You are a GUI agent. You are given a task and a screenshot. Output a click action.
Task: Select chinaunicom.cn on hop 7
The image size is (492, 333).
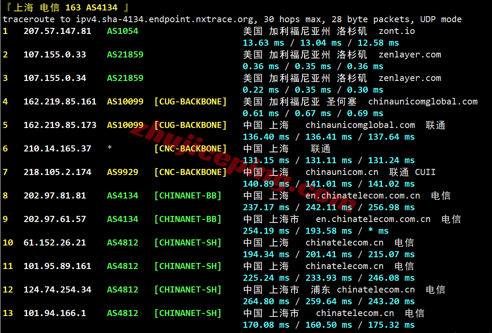tap(342, 172)
